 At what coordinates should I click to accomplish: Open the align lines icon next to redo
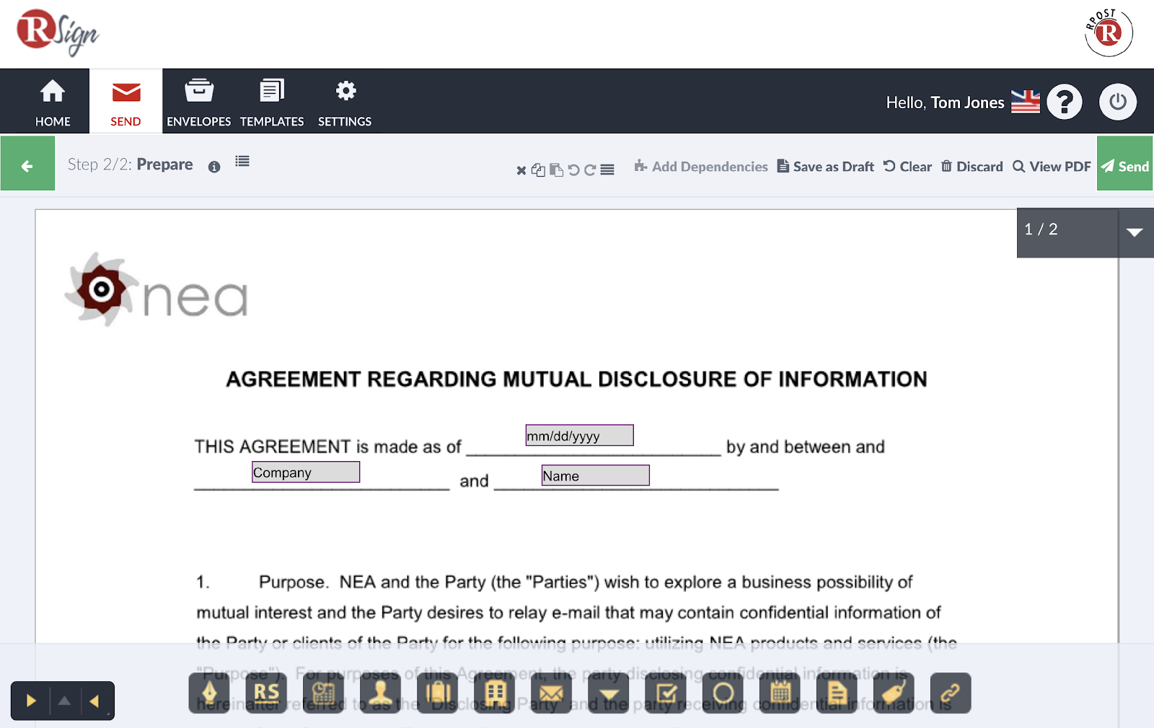pos(607,170)
